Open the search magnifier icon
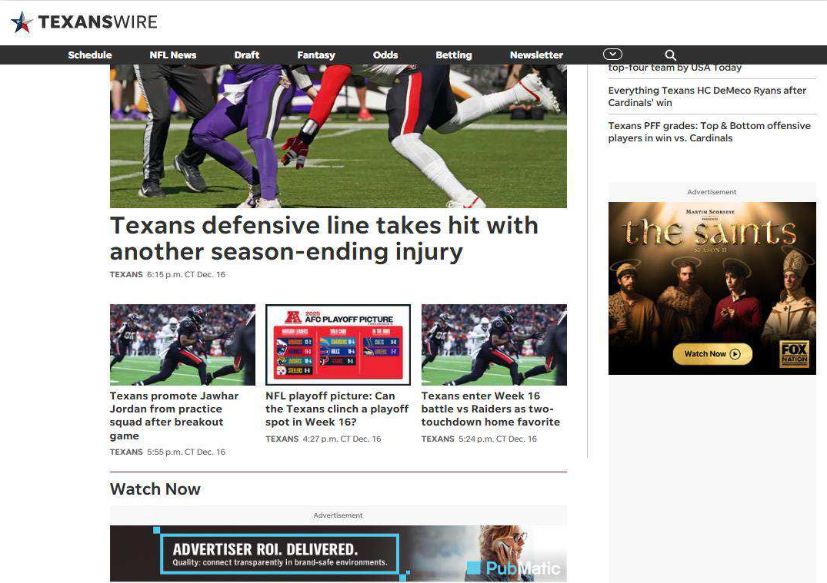Image resolution: width=827 pixels, height=583 pixels. pyautogui.click(x=670, y=55)
